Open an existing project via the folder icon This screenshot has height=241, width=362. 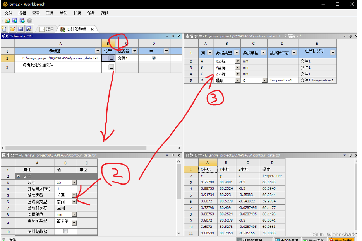coord(12,29)
